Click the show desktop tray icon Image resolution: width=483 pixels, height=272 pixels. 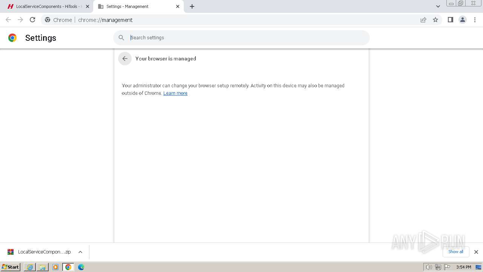click(478, 267)
